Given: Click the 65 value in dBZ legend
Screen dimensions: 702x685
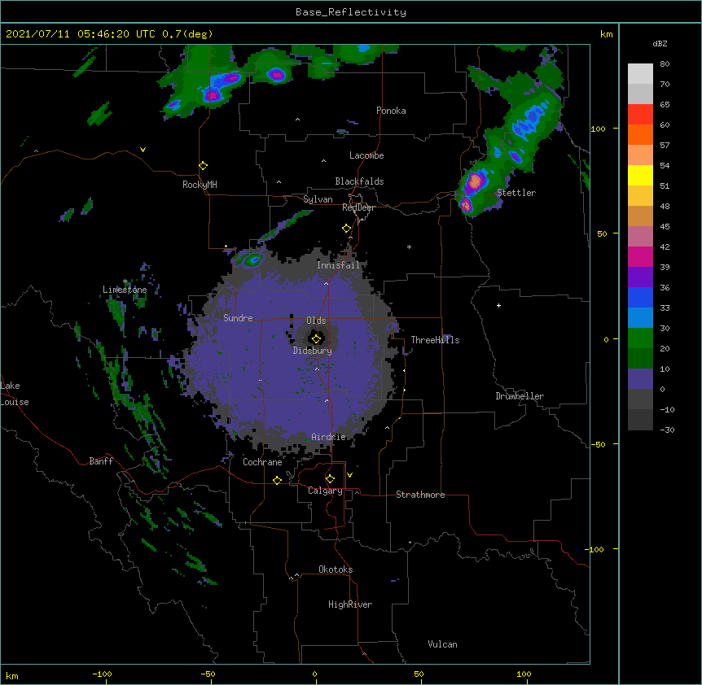Looking at the screenshot, I should pyautogui.click(x=665, y=105).
